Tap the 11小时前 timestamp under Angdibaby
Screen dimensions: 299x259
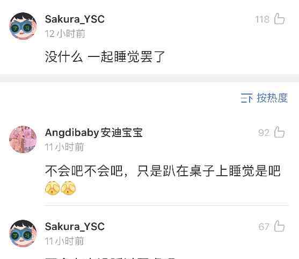tap(64, 147)
